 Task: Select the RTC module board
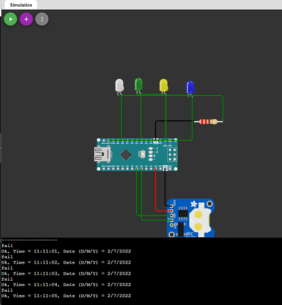pyautogui.click(x=190, y=218)
